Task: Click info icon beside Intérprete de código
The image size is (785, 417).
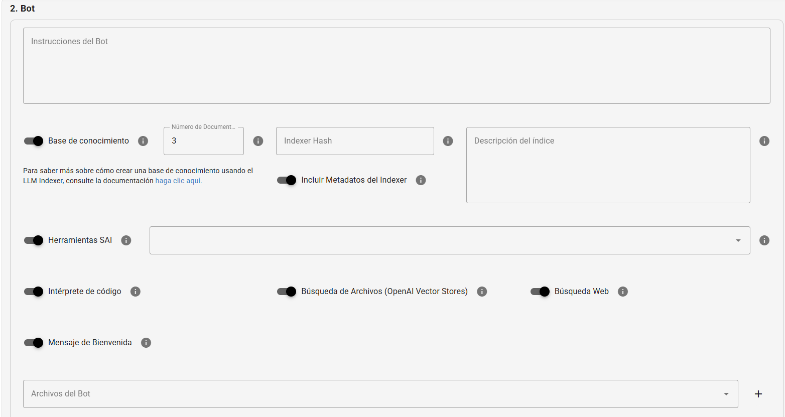Action: pyautogui.click(x=135, y=292)
